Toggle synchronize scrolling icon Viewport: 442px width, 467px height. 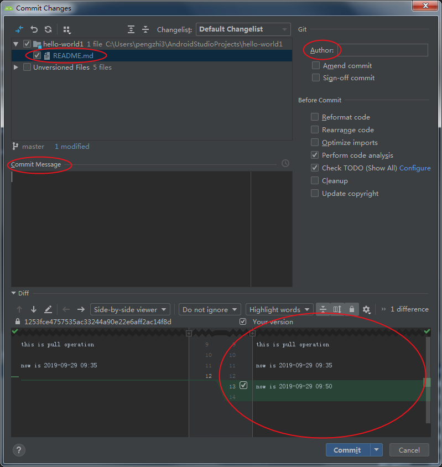[x=337, y=309]
